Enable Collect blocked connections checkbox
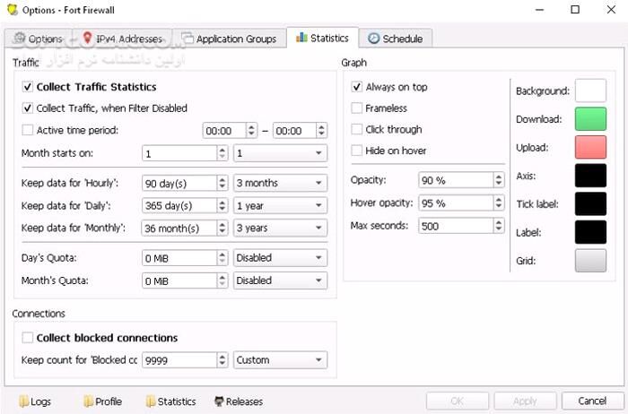The width and height of the screenshot is (628, 414). (28, 338)
